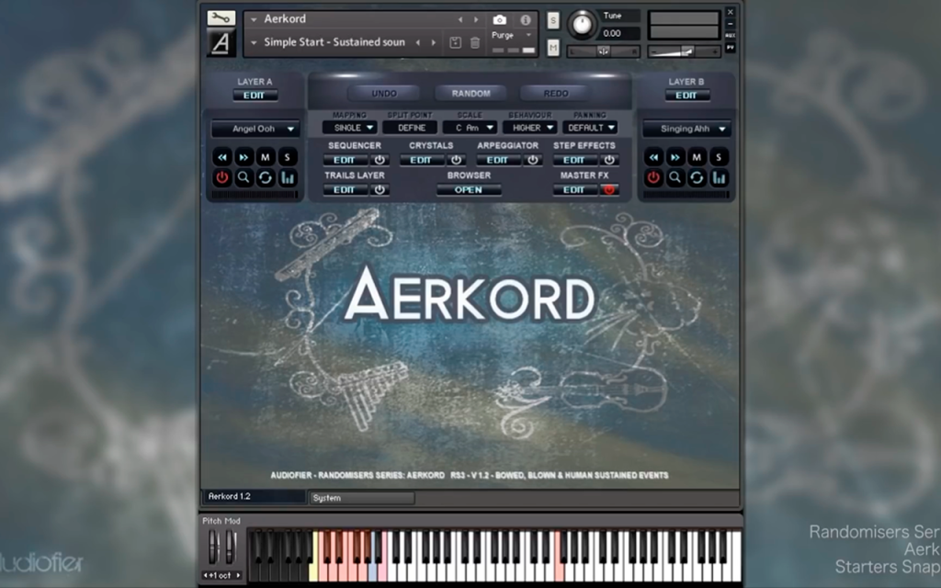Disable the Master FX power button
941x588 pixels.
click(x=609, y=190)
